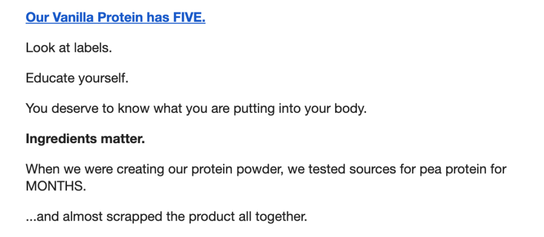Image resolution: width=544 pixels, height=237 pixels.
Task: Click the 'Look at labels.' sentence
Action: click(x=69, y=48)
